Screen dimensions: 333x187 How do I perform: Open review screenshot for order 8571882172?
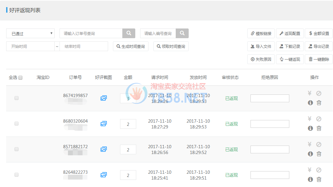(x=104, y=149)
